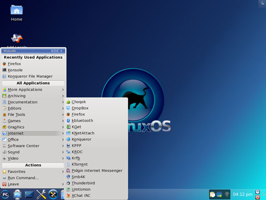This screenshot has width=266, height=200.
Task: Click the clock showing 04:12 pm
Action: (x=242, y=194)
